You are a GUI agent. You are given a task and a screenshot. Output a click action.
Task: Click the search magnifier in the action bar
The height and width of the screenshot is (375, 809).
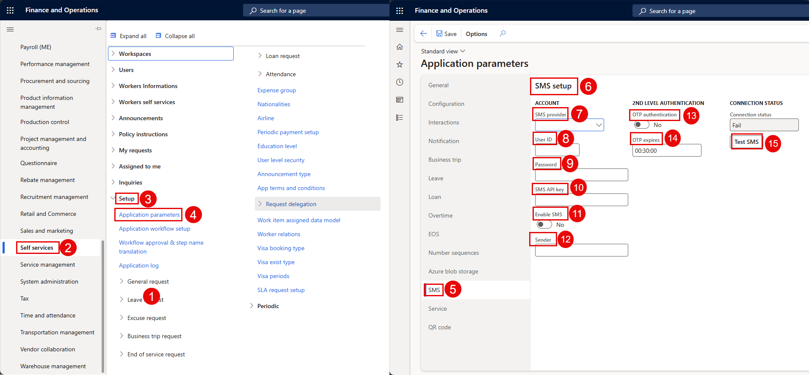(503, 33)
